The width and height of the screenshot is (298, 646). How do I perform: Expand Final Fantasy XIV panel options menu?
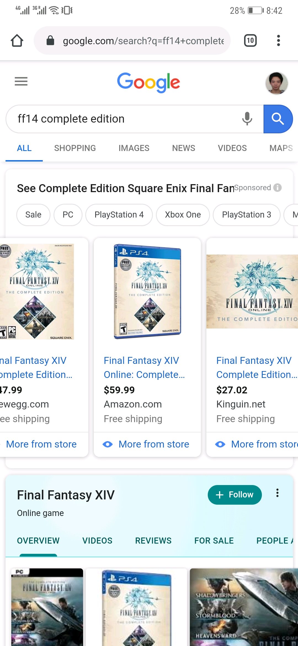[277, 493]
